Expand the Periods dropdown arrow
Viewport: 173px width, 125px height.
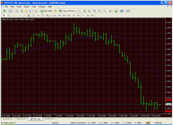(124, 11)
